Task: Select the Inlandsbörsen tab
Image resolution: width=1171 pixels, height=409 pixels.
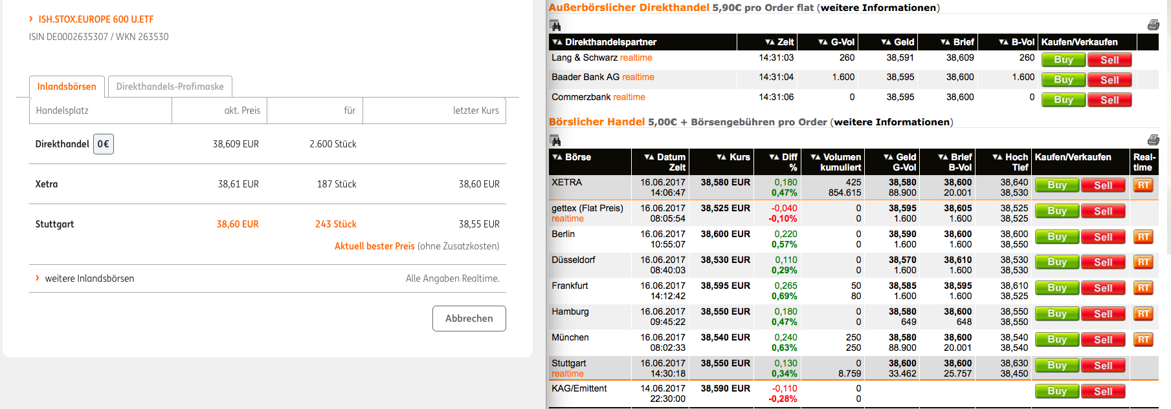Action: (67, 87)
